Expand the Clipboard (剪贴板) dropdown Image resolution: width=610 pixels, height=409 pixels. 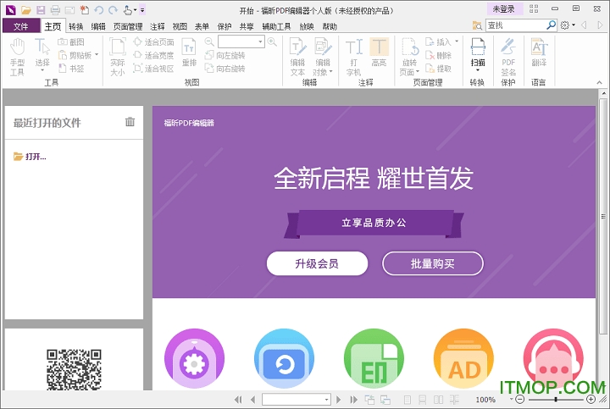[x=97, y=54]
